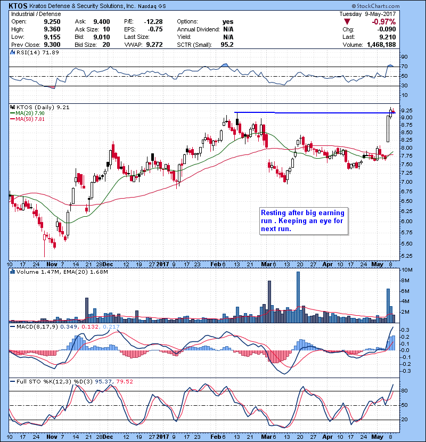Image resolution: width=426 pixels, height=442 pixels.
Task: Click the Open value 9.250
Action: click(52, 22)
